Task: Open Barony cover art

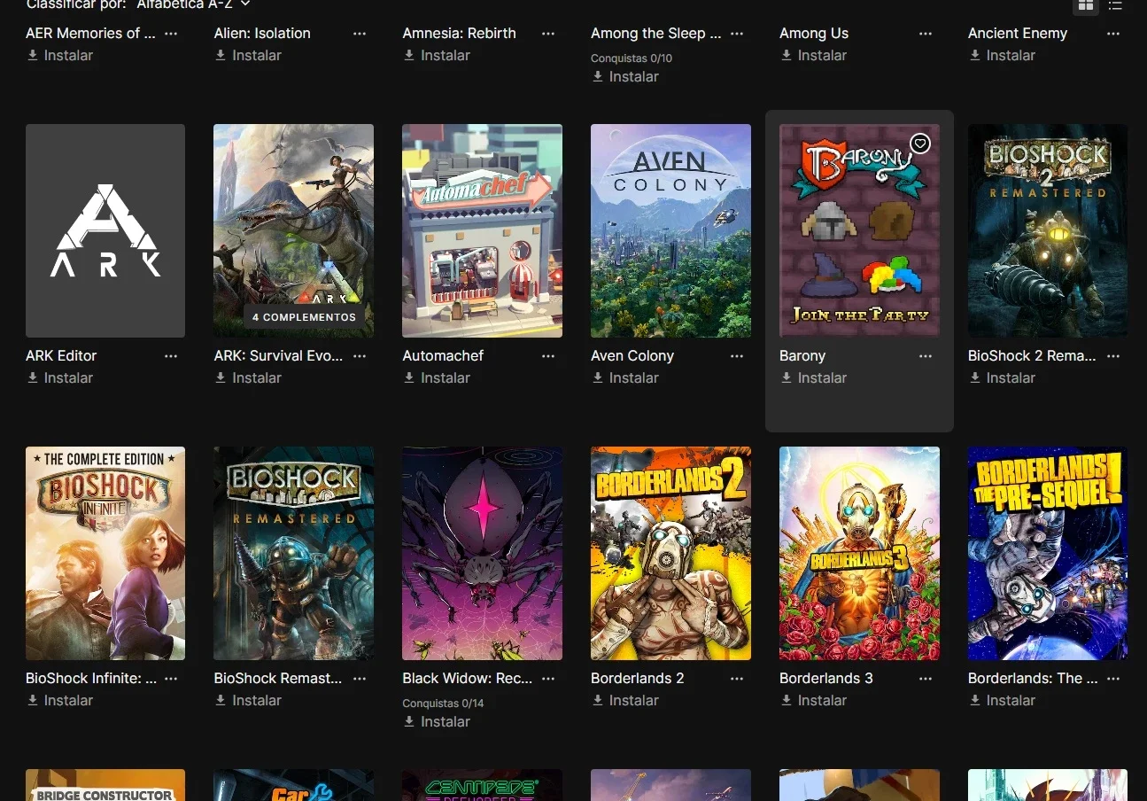Action: coord(859,230)
